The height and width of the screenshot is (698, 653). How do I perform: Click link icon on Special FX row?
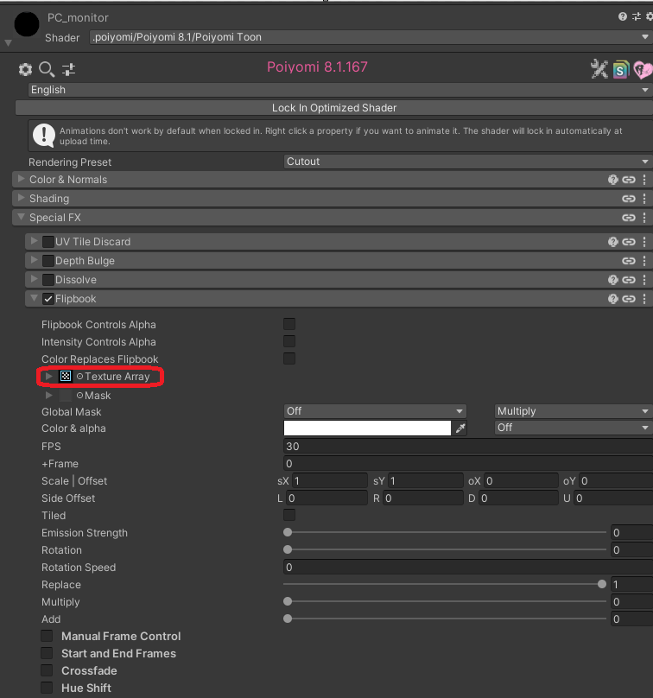click(629, 218)
